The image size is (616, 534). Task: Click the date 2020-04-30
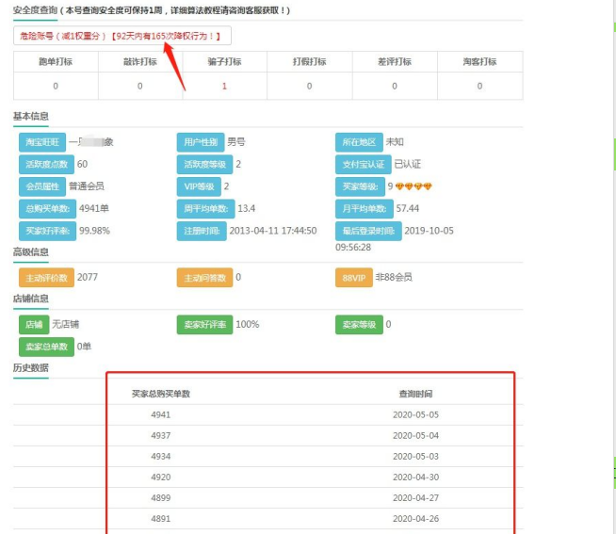click(415, 477)
